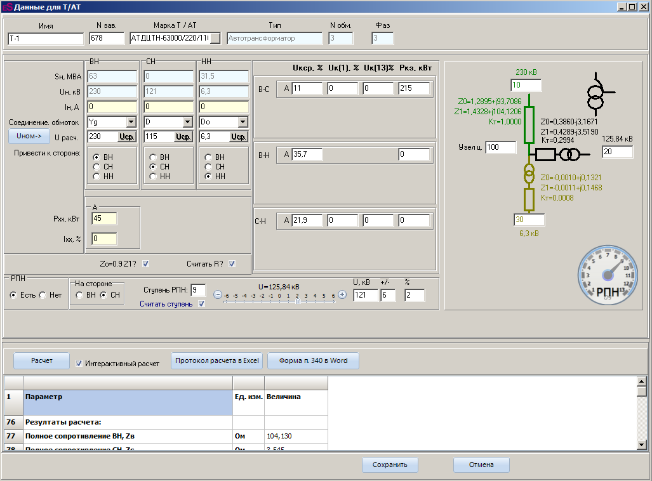Click the olive НН winding resistor symbol

point(528,199)
